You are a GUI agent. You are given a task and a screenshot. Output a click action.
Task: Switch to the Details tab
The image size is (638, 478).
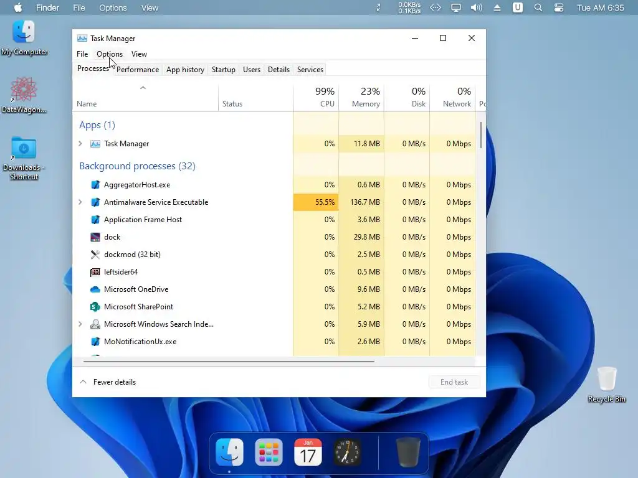[x=279, y=70]
